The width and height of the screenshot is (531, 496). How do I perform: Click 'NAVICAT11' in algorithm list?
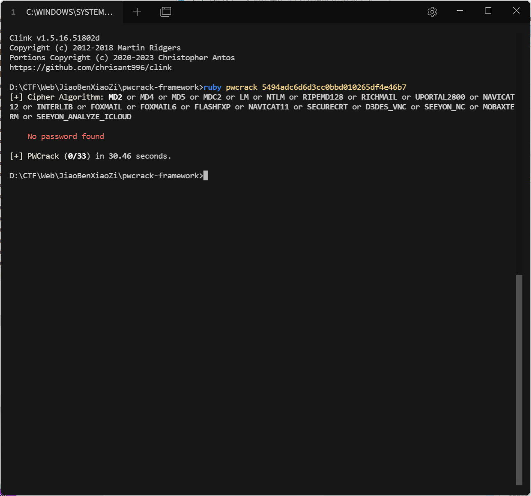268,107
